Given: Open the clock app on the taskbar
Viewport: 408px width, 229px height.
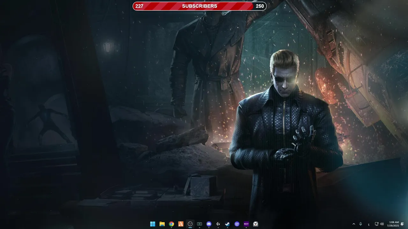Looking at the screenshot, I should 256,224.
